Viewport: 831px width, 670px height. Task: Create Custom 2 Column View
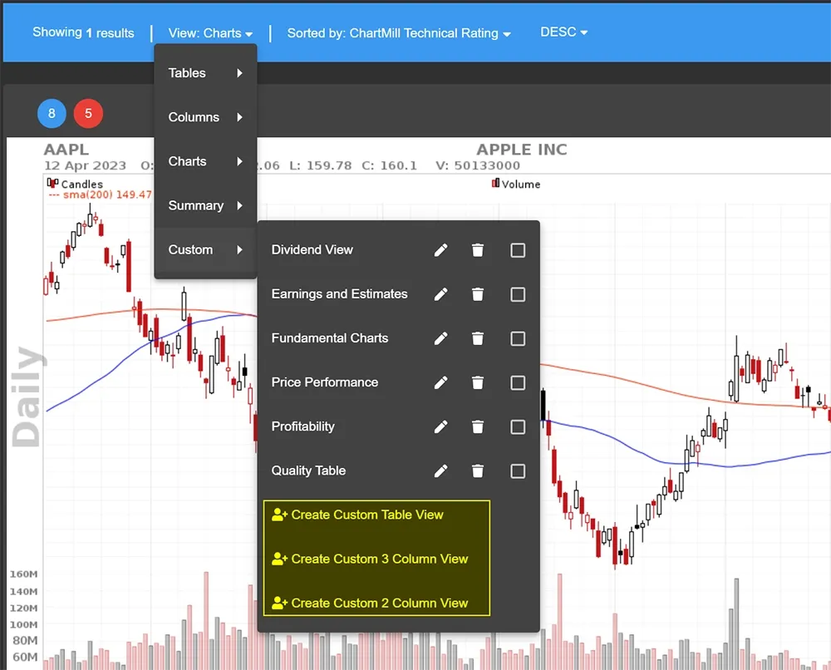[x=370, y=603]
